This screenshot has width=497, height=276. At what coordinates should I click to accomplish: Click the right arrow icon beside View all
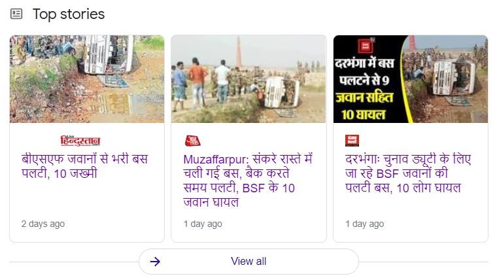(155, 262)
